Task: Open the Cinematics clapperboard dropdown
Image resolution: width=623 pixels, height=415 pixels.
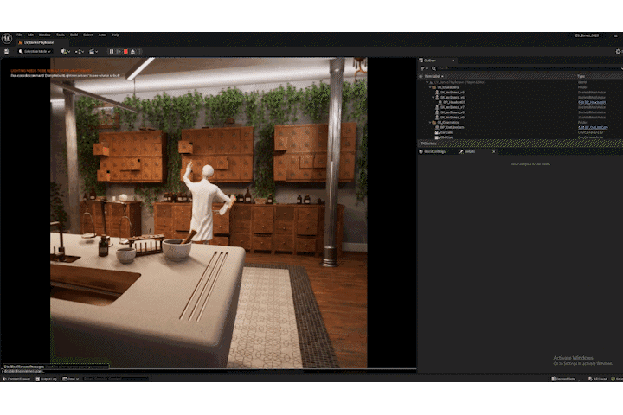Action: 93,52
